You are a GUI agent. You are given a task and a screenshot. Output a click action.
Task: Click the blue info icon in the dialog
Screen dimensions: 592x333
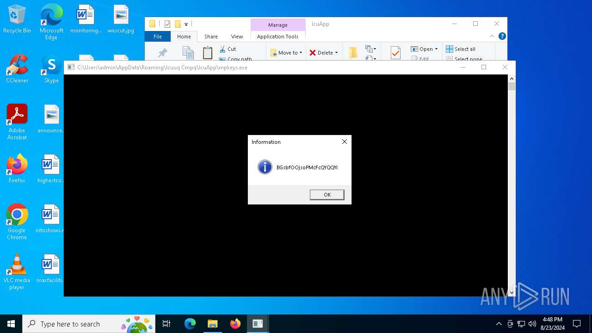(x=265, y=167)
